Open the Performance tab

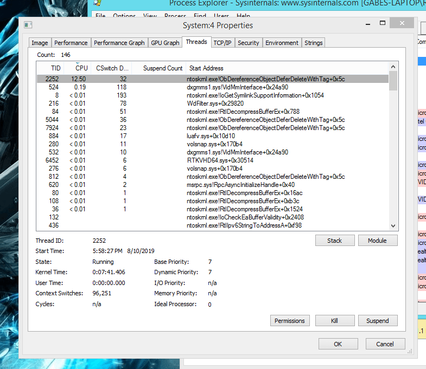pyautogui.click(x=71, y=43)
